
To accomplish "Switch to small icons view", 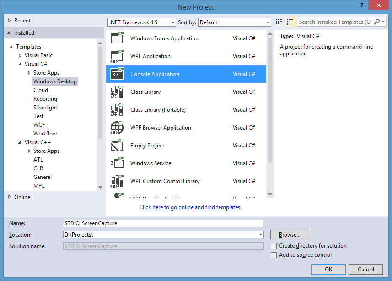I will click(279, 22).
